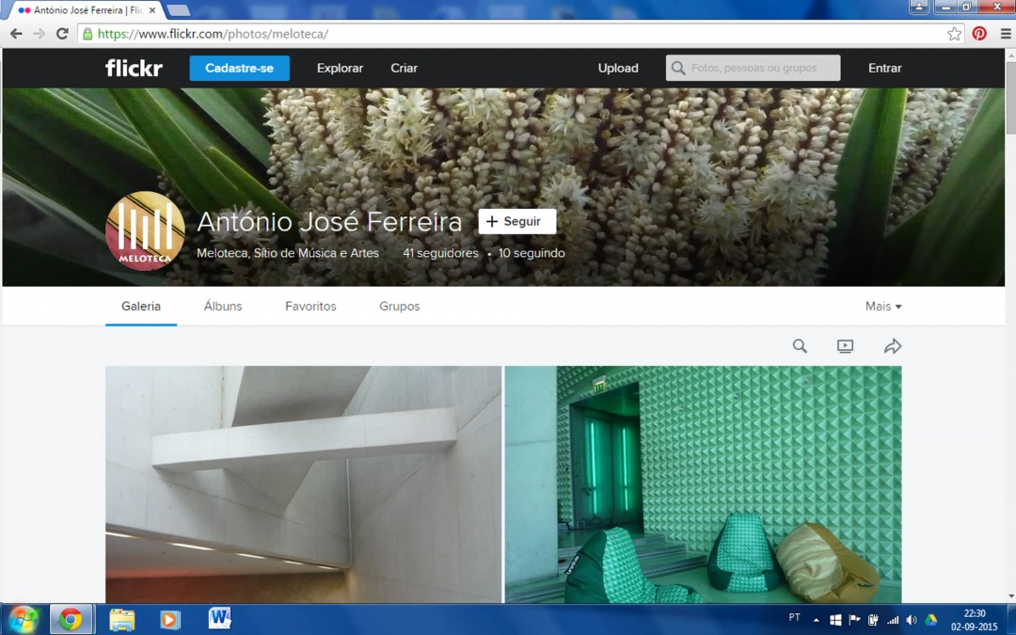Open the green room photo thumbnail
Screen dimensions: 1016x635
[x=703, y=484]
